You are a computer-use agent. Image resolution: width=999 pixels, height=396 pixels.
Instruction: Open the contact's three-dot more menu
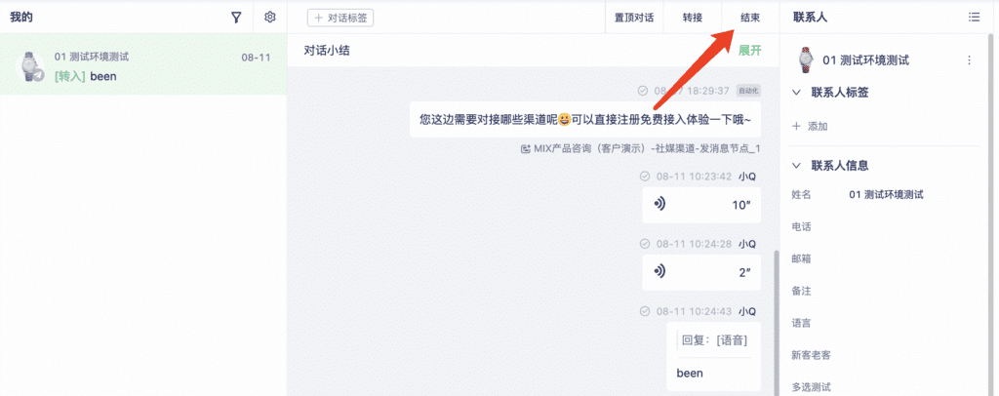pos(970,60)
